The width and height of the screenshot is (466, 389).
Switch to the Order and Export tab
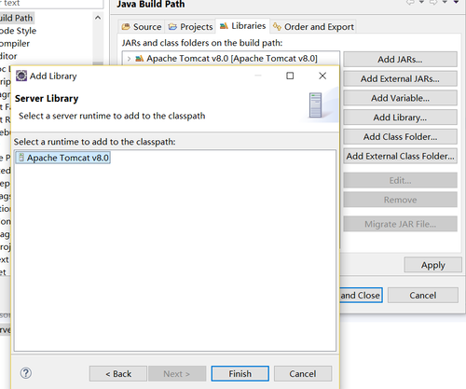[313, 27]
